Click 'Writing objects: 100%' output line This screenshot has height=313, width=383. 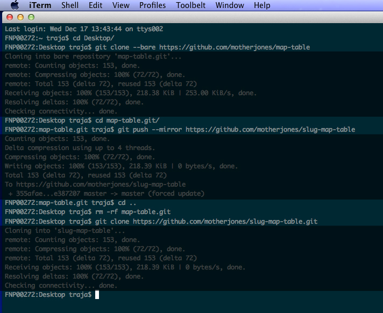(x=121, y=166)
